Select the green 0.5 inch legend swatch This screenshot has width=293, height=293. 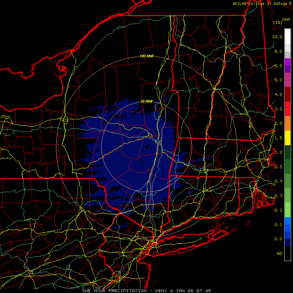click(287, 167)
